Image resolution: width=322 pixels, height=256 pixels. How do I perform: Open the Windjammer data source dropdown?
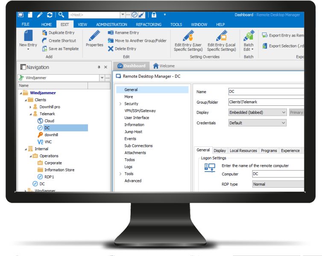click(x=102, y=78)
